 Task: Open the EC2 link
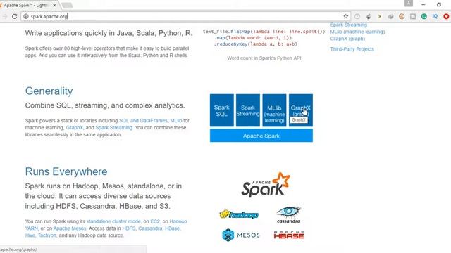pyautogui.click(x=155, y=221)
